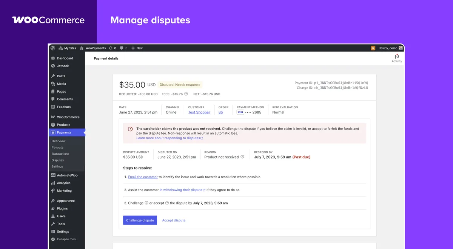Click the Challenge dispute button
The height and width of the screenshot is (249, 453).
click(x=140, y=220)
